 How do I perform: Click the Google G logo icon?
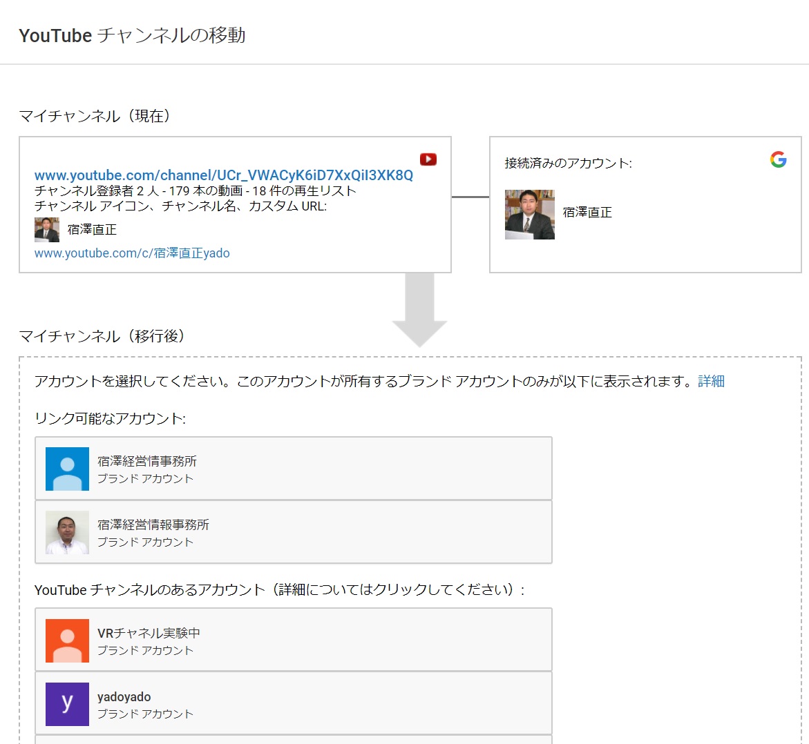pos(778,159)
